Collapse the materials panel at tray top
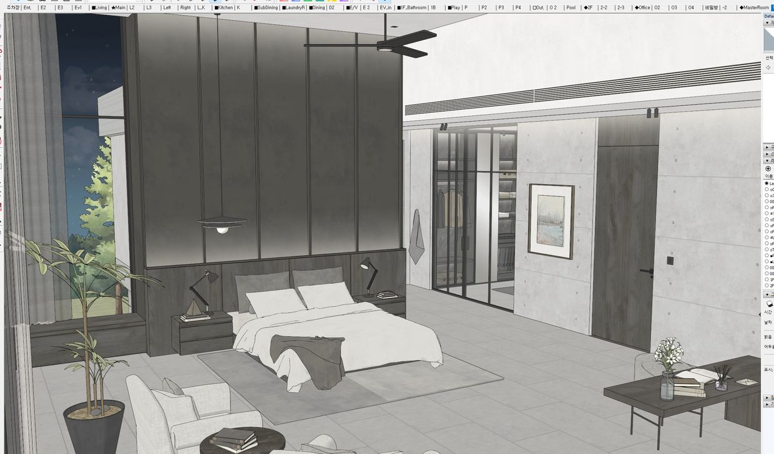Screen dimensions: 774x454 [767, 23]
